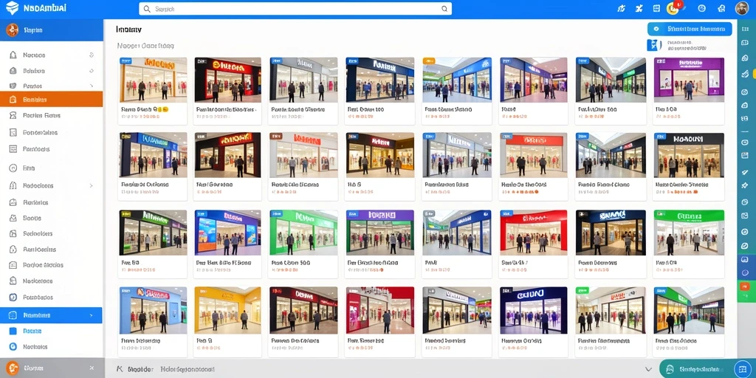The image size is (756, 378).
Task: Open the bottom-row thumbnail of the light blue storefront
Action: click(x=154, y=311)
